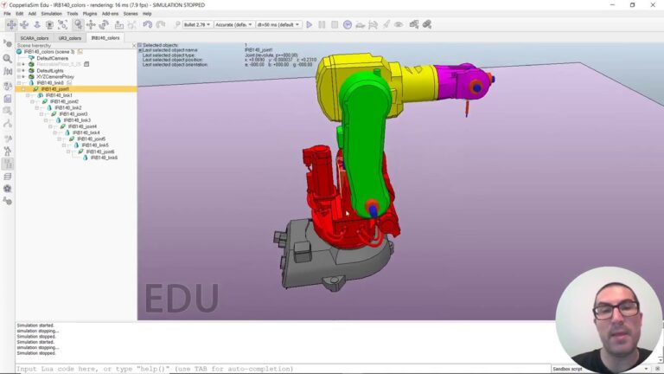This screenshot has height=374, width=664.
Task: Start the simulation with the play button
Action: pos(310,24)
